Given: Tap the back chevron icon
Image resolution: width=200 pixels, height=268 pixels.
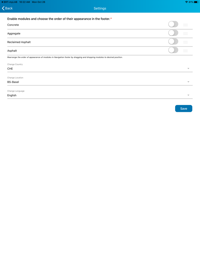Looking at the screenshot, I should pyautogui.click(x=3, y=8).
